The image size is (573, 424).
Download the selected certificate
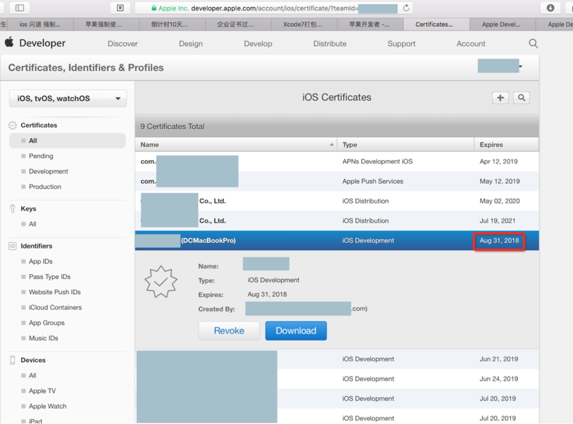(x=296, y=331)
